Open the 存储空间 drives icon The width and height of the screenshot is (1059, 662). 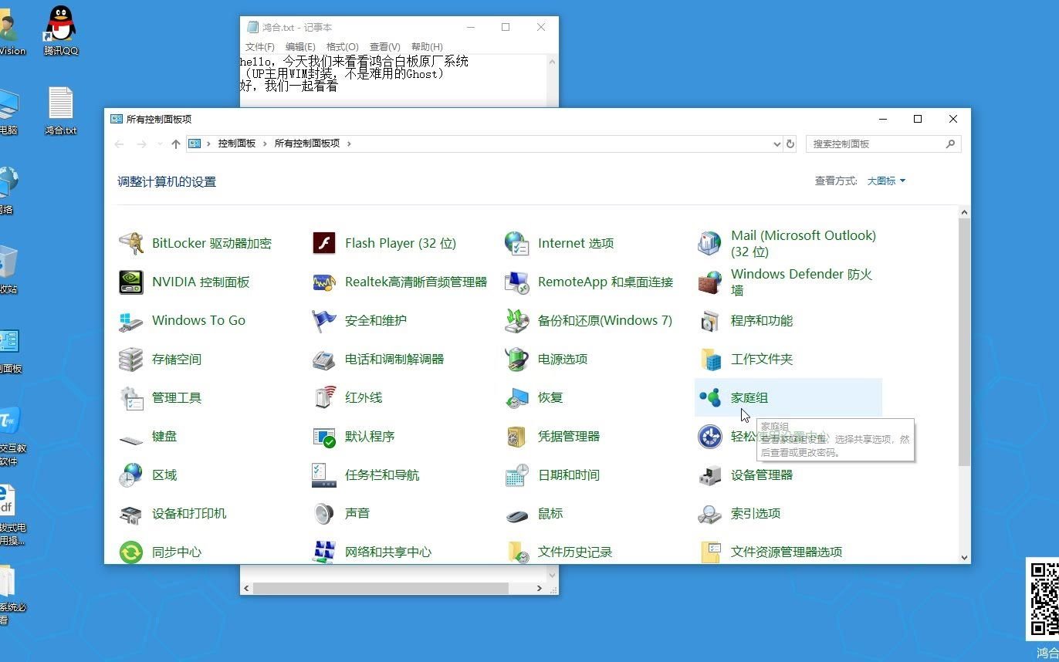coord(131,359)
